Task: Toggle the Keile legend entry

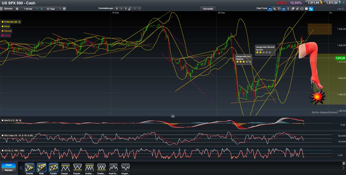Action: 6,26
